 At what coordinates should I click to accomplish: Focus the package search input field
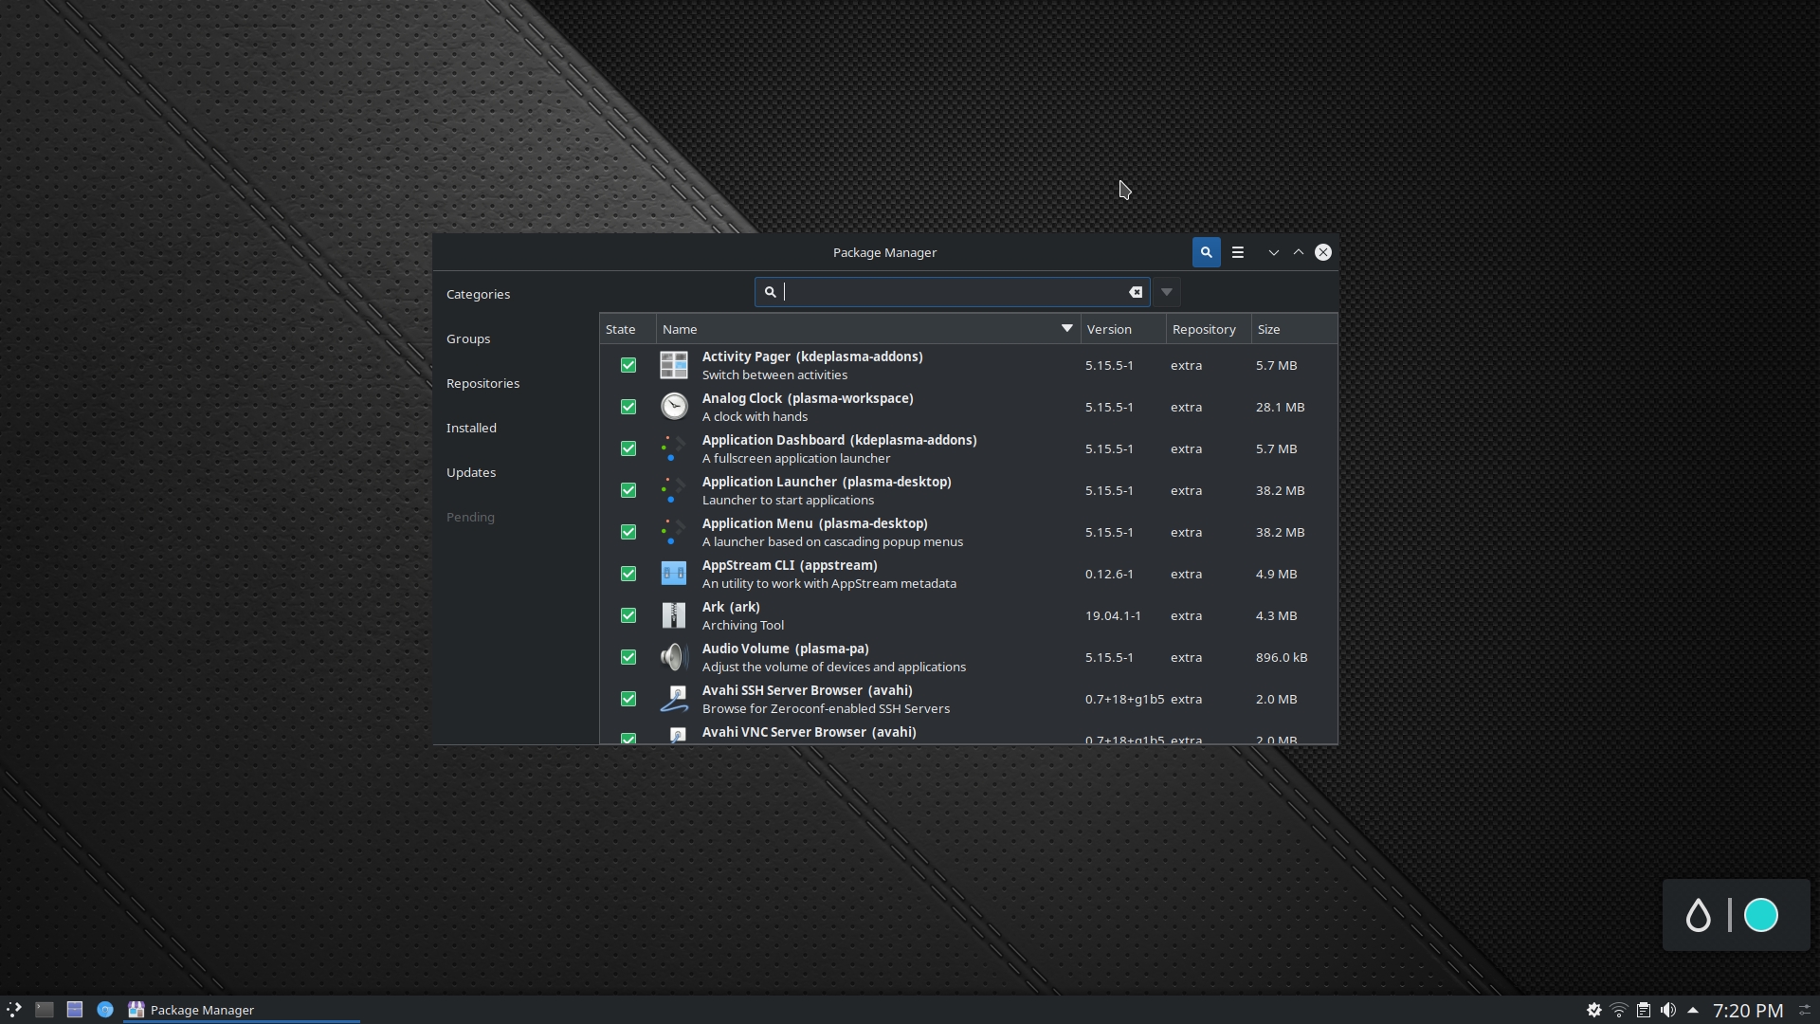pyautogui.click(x=953, y=292)
